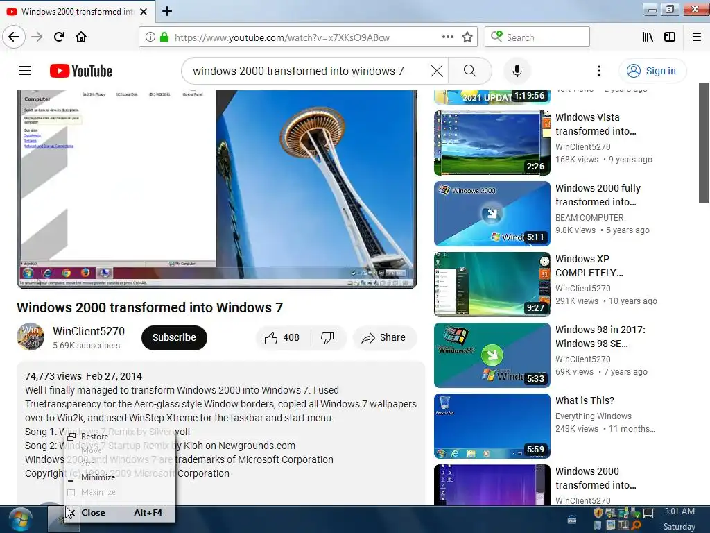Screen dimensions: 710x533
Task: Close the Windows 2000 transformed tab
Action: click(144, 12)
